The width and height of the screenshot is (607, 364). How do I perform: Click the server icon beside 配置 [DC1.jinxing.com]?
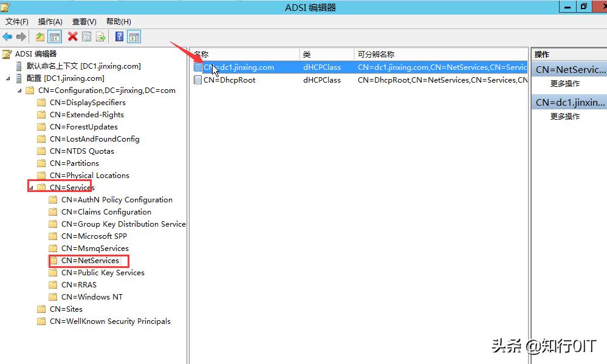click(x=19, y=78)
